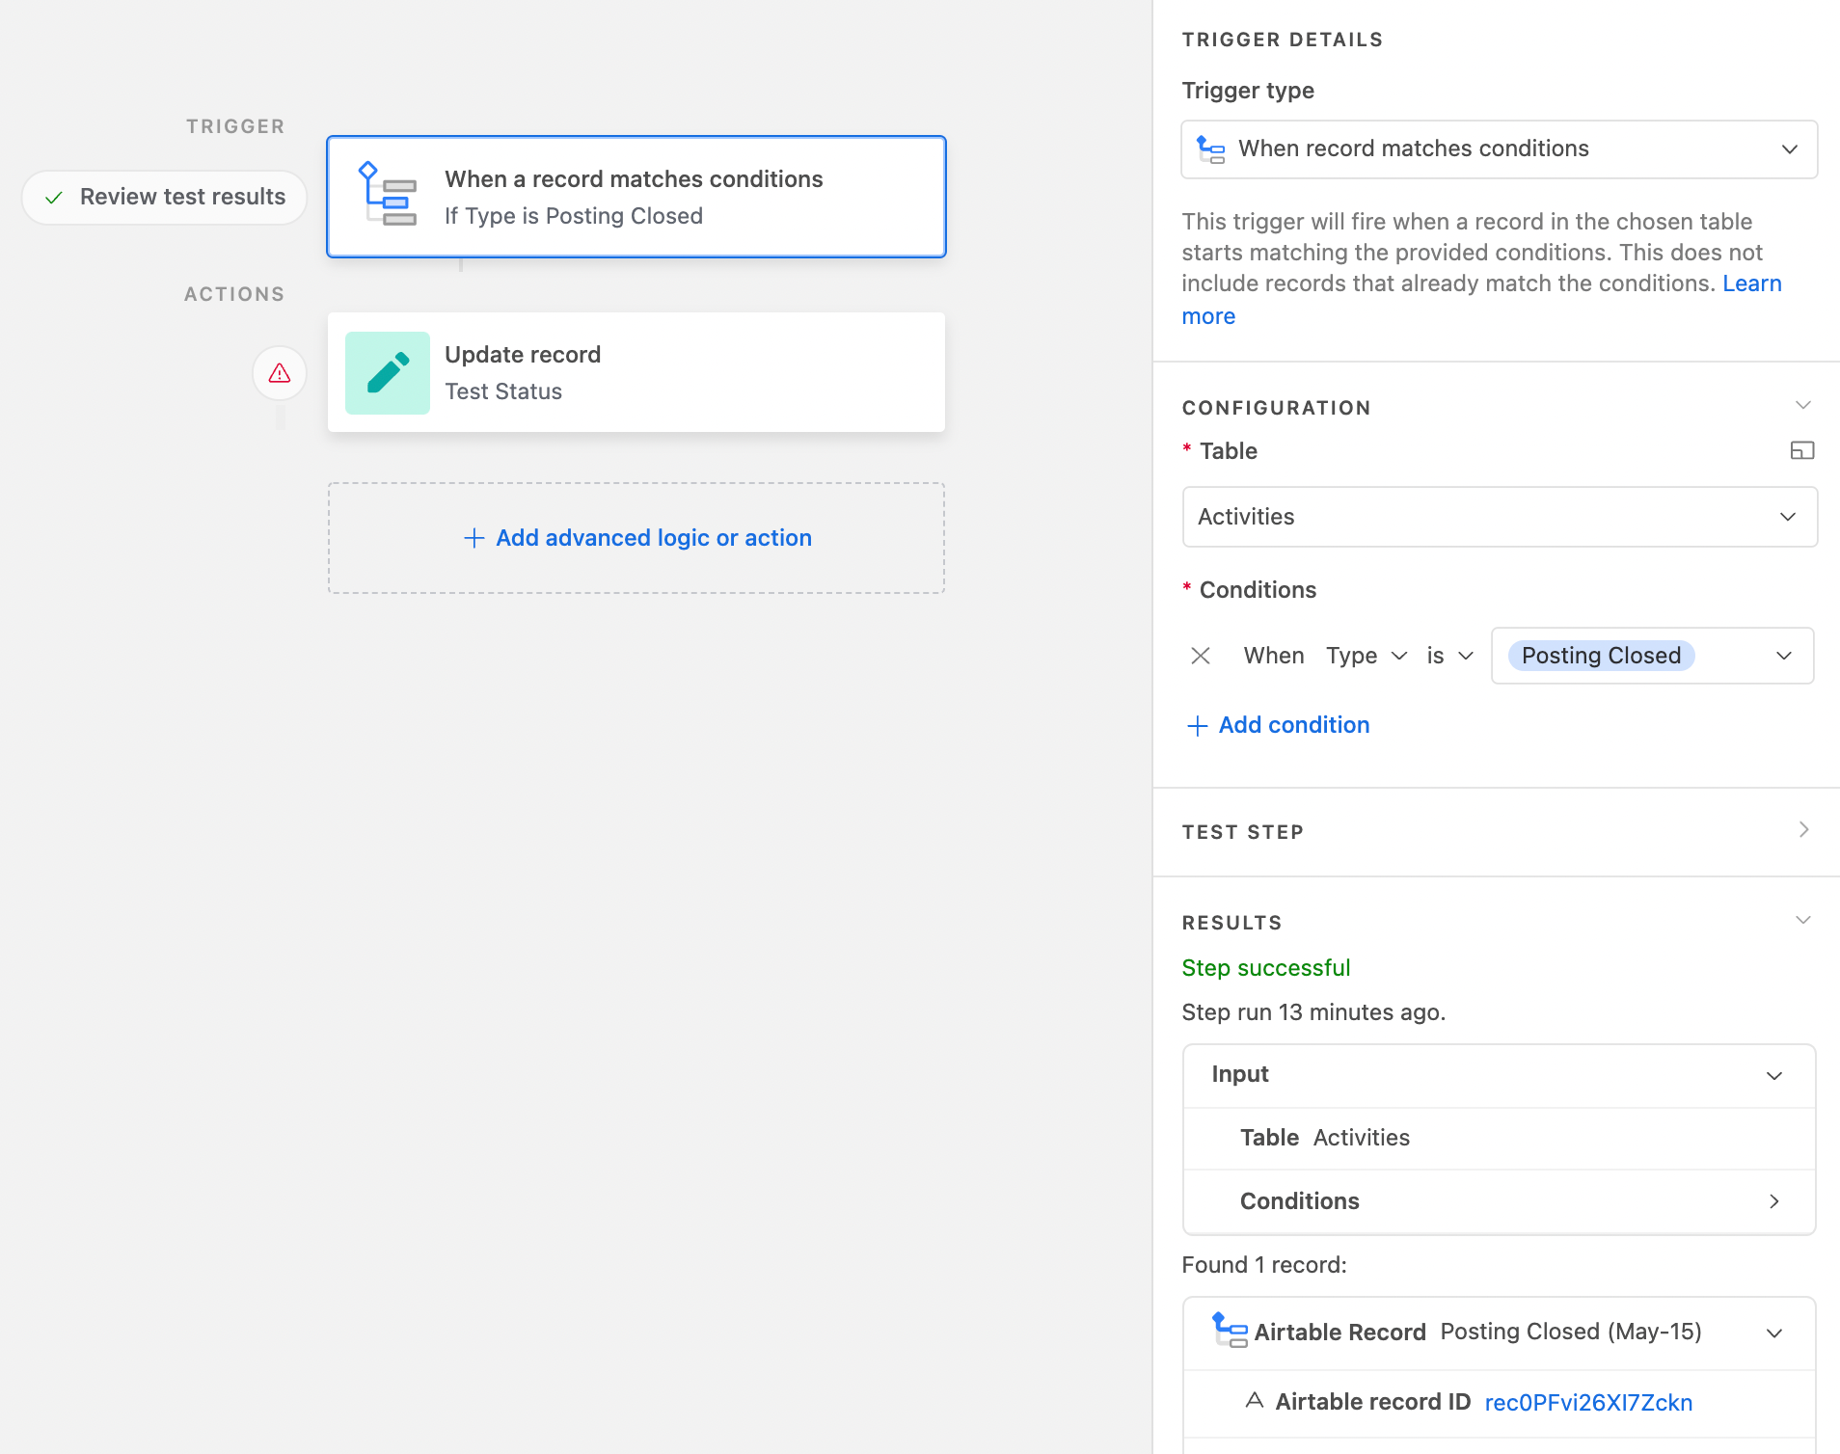This screenshot has width=1840, height=1454.
Task: Click Add advanced logic or action
Action: click(x=636, y=538)
